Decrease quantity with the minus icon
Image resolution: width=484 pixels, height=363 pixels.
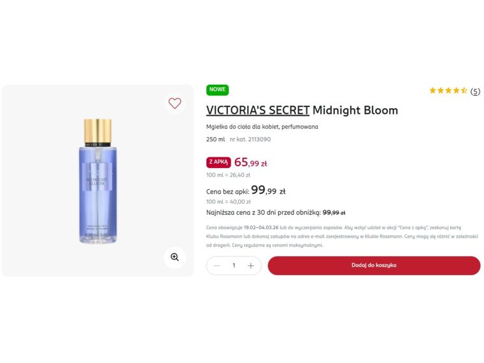click(217, 266)
